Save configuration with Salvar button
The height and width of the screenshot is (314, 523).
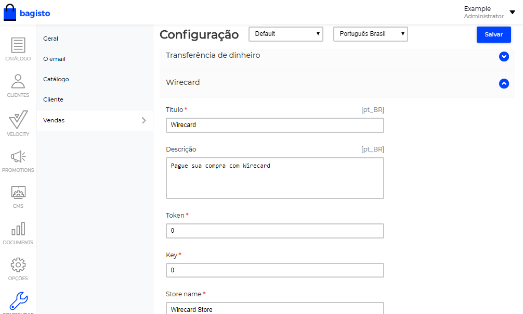[x=494, y=34]
